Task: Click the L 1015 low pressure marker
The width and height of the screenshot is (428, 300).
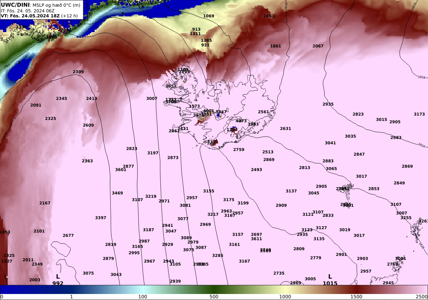Action: pyautogui.click(x=330, y=280)
